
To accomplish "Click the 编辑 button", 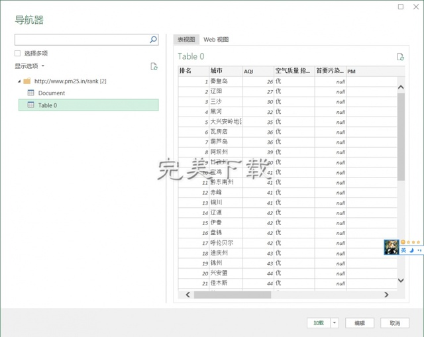I will [360, 323].
